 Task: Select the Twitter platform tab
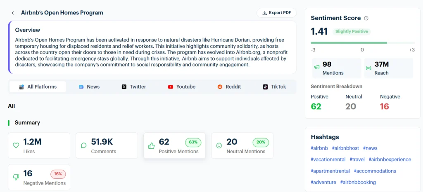pyautogui.click(x=134, y=87)
